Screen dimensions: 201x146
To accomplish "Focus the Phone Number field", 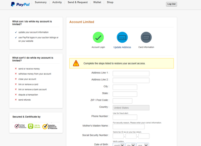I will pos(125,117).
